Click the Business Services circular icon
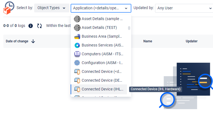Viewport: 213px width, 113px height. [x=77, y=45]
